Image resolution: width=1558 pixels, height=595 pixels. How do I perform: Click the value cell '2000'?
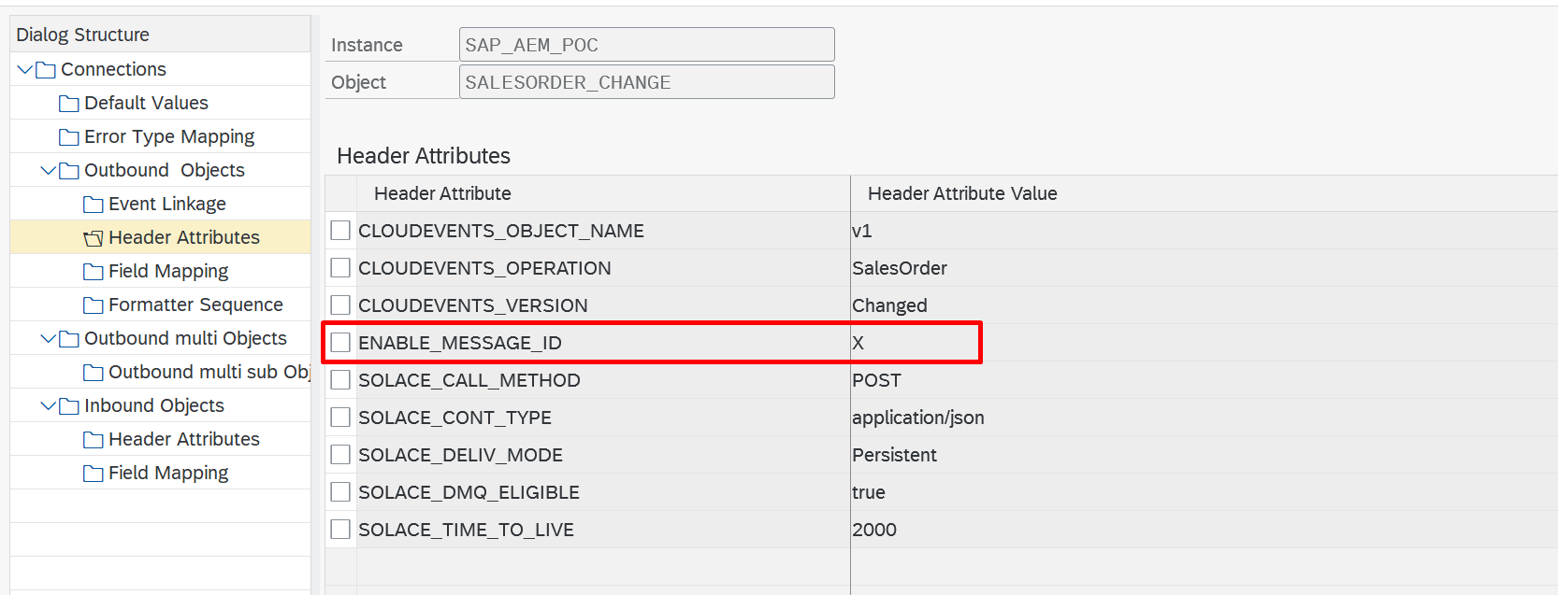(x=1205, y=530)
